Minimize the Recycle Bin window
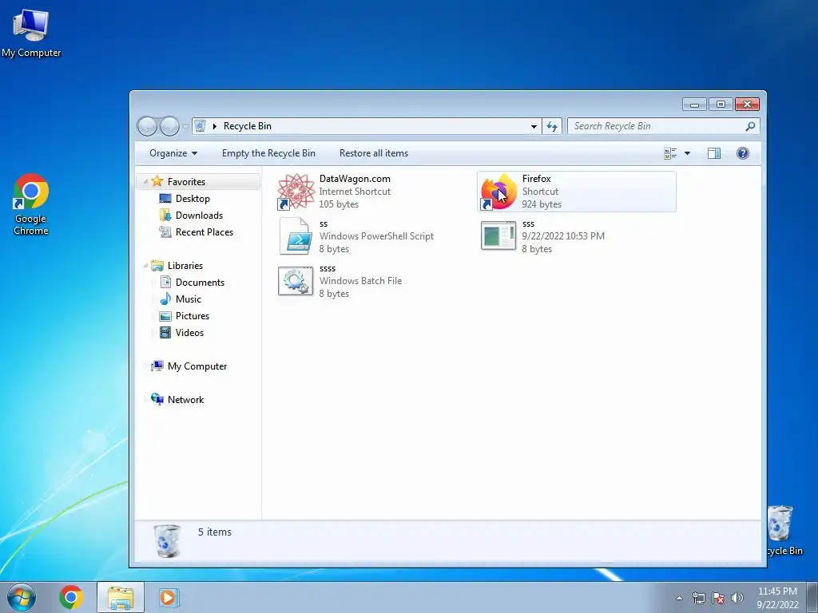The height and width of the screenshot is (613, 818). 694,105
